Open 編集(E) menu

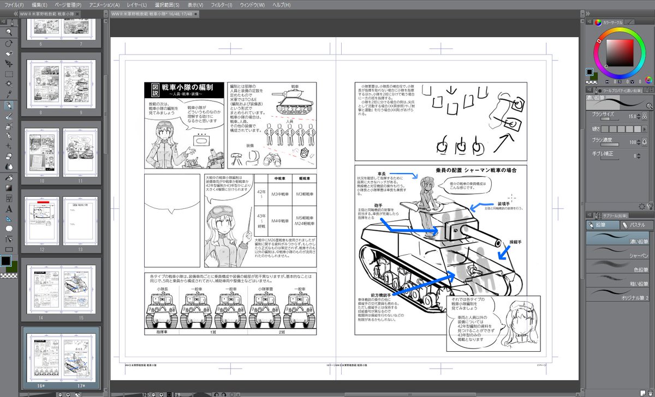pos(40,4)
